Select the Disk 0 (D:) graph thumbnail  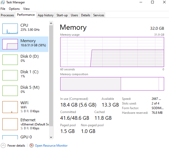(x=10, y=59)
